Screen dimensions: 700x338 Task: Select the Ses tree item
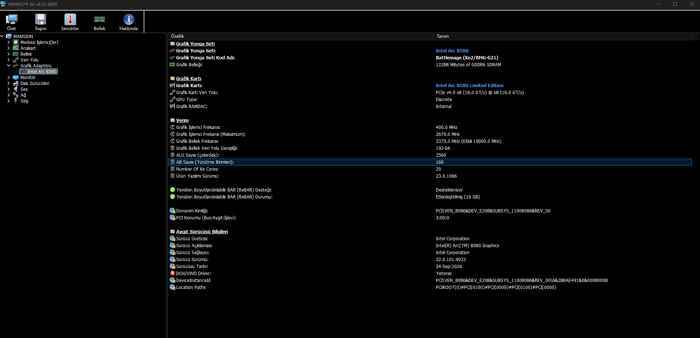click(x=24, y=89)
